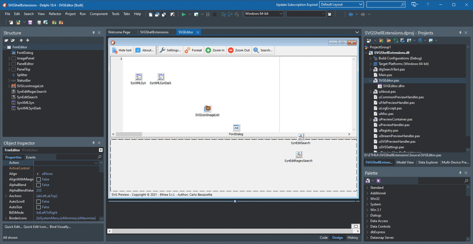Switch to the Welcome Page tab

(x=119, y=32)
